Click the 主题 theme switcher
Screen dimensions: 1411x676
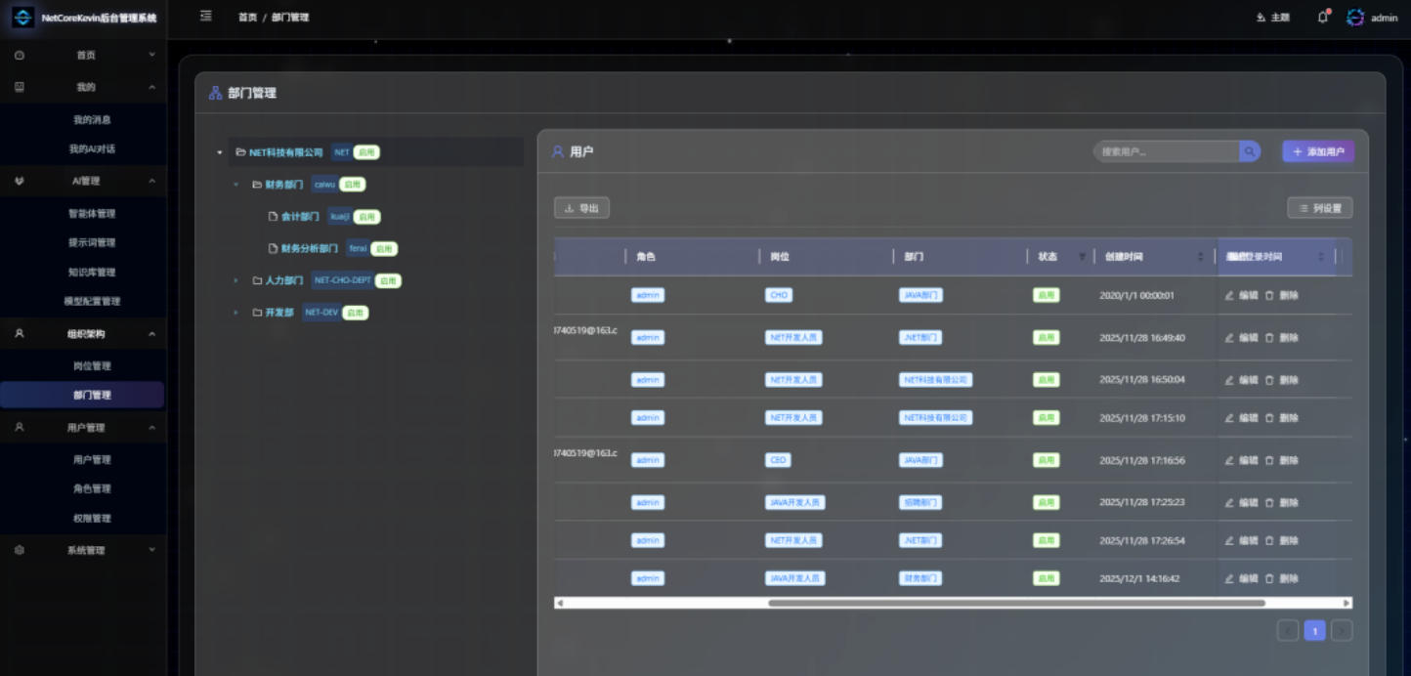tap(1272, 18)
